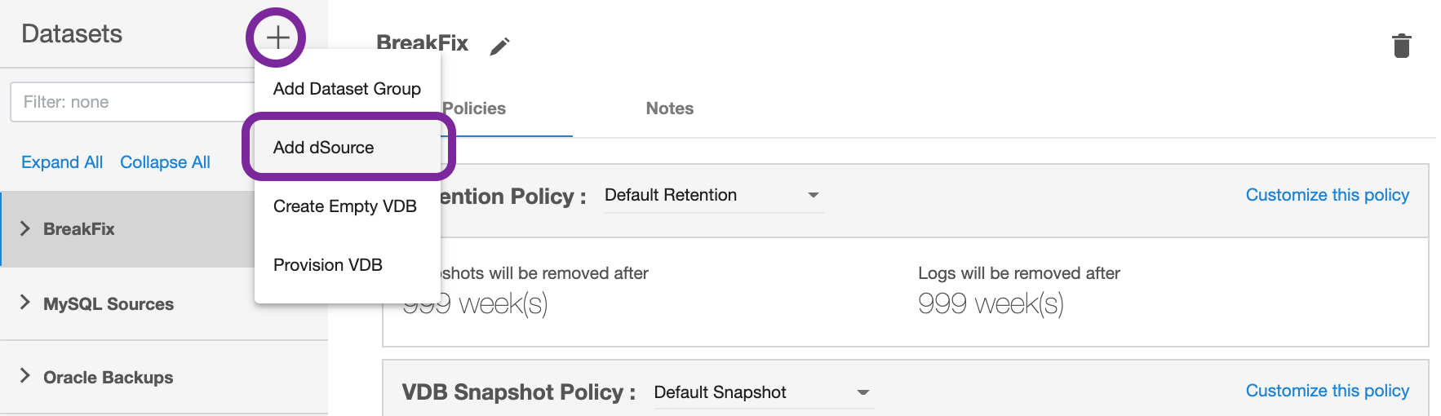The image size is (1441, 416).
Task: Click Customize this policy for Retention Policy
Action: tap(1327, 195)
